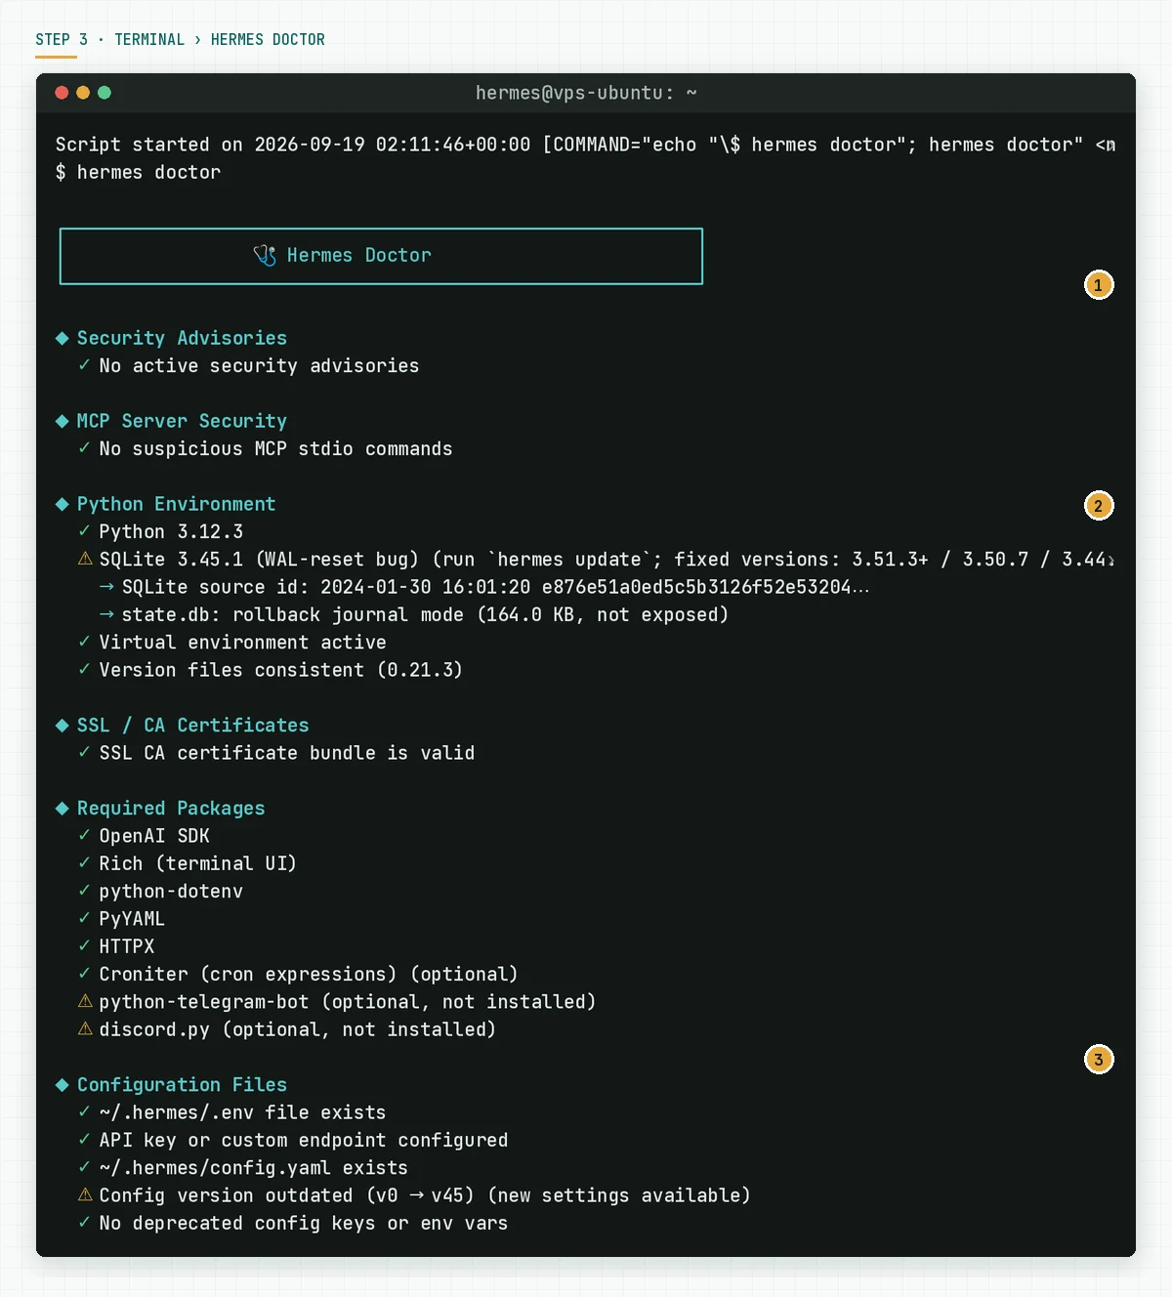Click the SSL / CA Certificates heading

193,726
